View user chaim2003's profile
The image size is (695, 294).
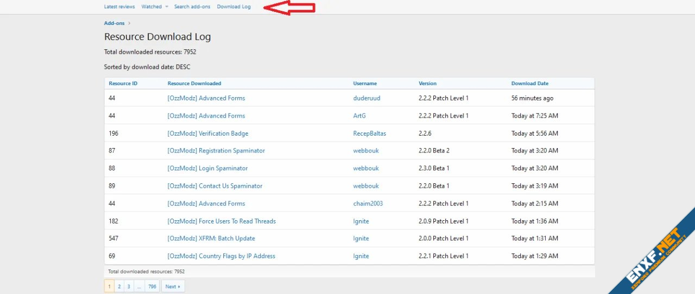368,203
